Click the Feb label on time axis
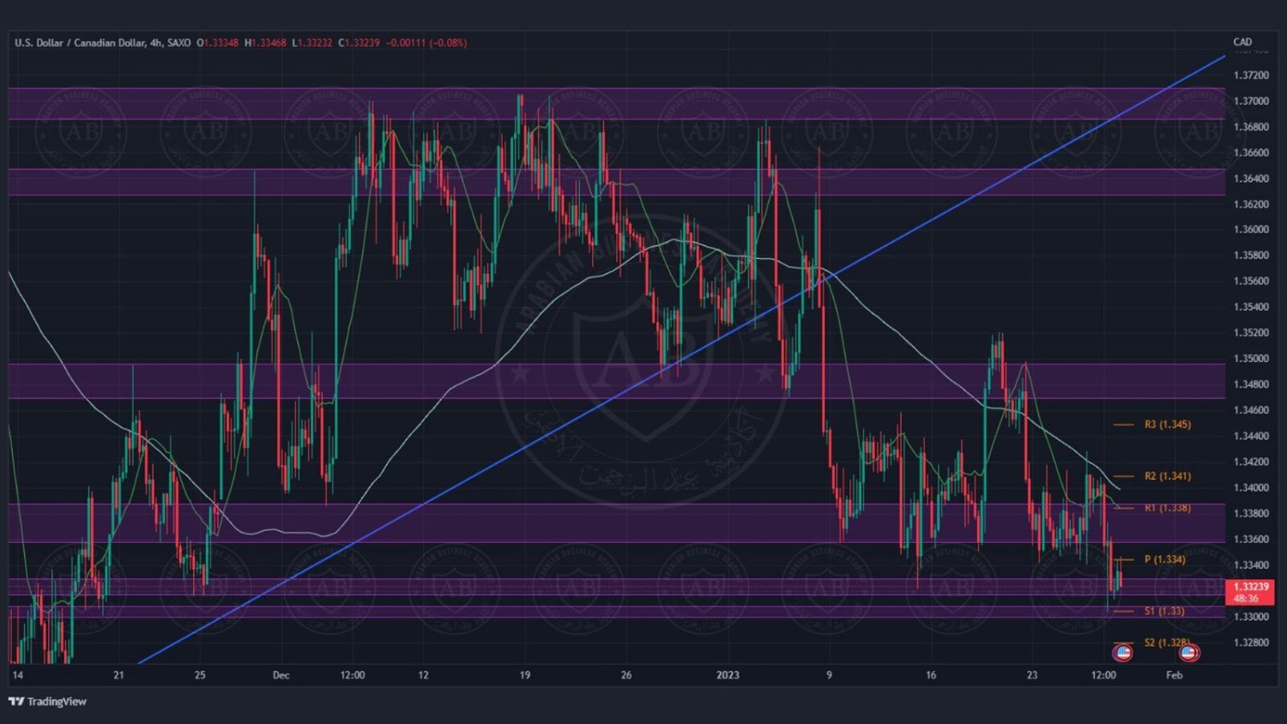 (1174, 675)
